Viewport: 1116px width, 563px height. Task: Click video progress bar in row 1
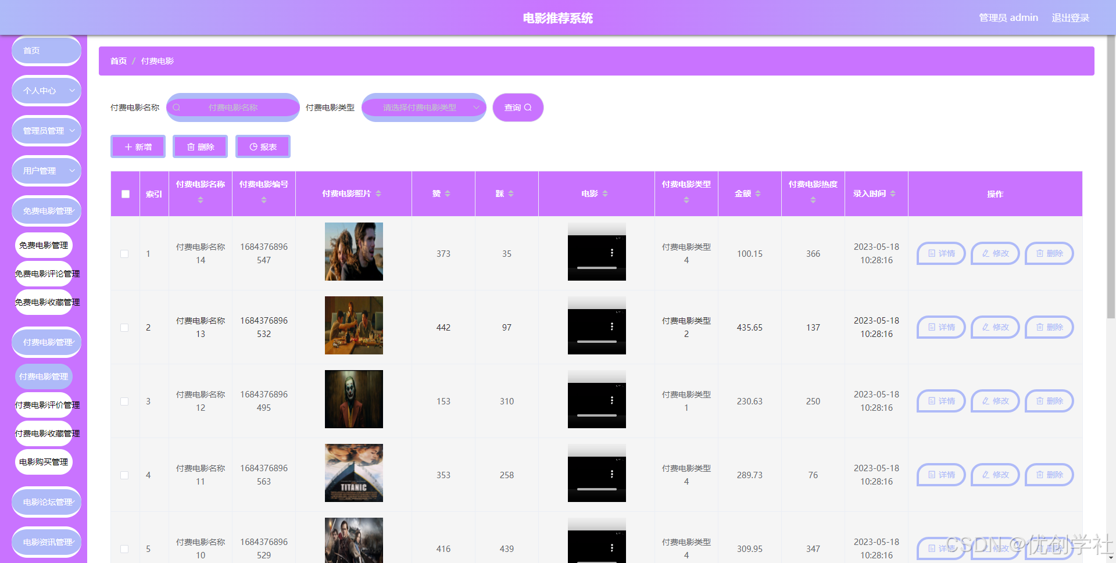tap(597, 268)
